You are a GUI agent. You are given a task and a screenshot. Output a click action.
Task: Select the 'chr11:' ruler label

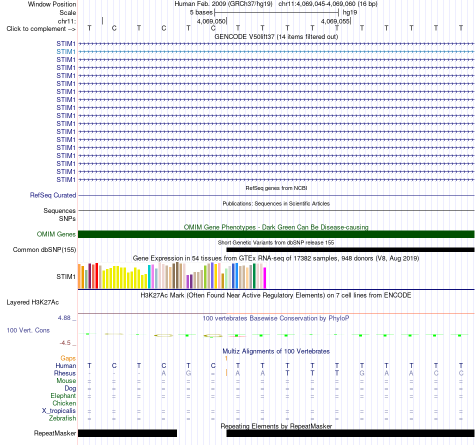point(67,21)
